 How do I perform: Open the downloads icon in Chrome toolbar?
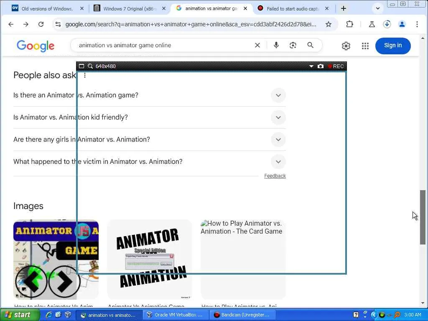387,24
